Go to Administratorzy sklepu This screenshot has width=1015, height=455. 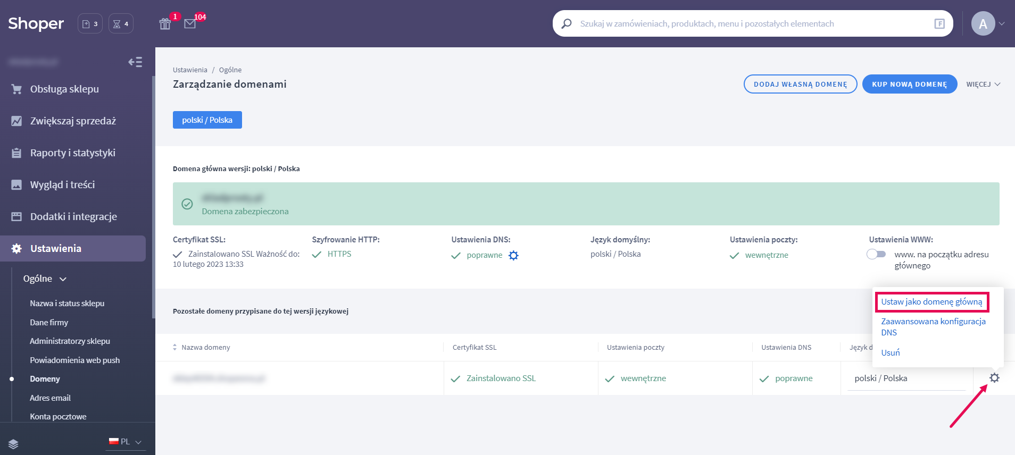click(x=70, y=341)
